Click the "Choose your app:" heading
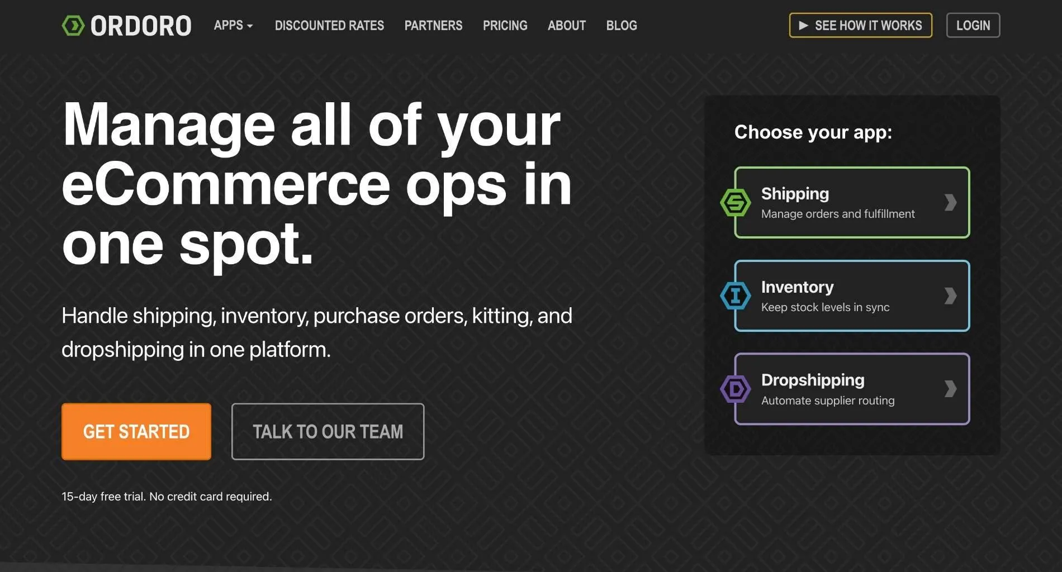 [813, 132]
